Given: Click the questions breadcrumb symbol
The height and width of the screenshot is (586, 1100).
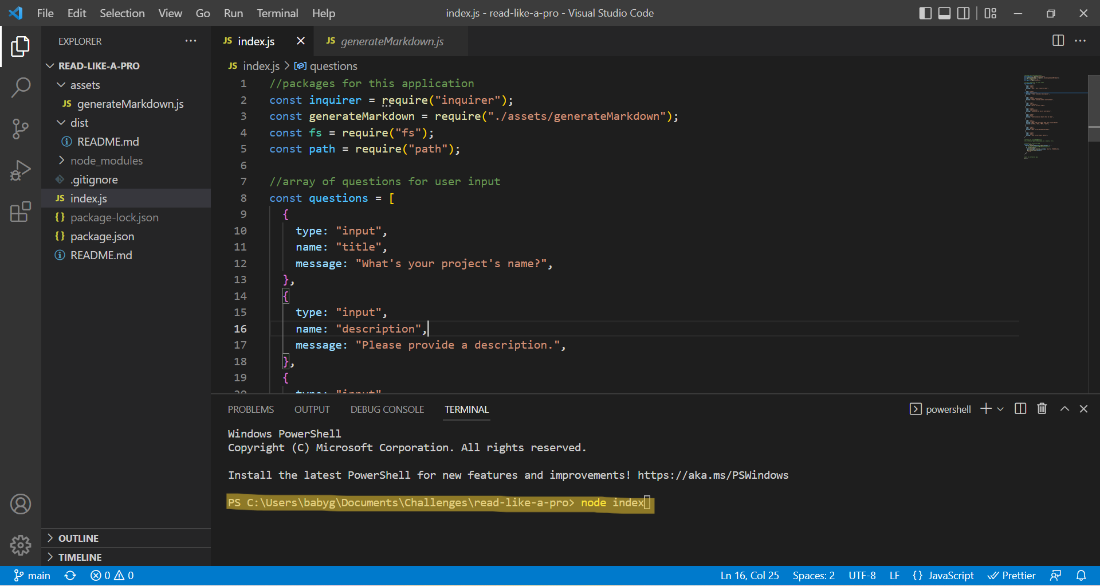Looking at the screenshot, I should (x=325, y=67).
